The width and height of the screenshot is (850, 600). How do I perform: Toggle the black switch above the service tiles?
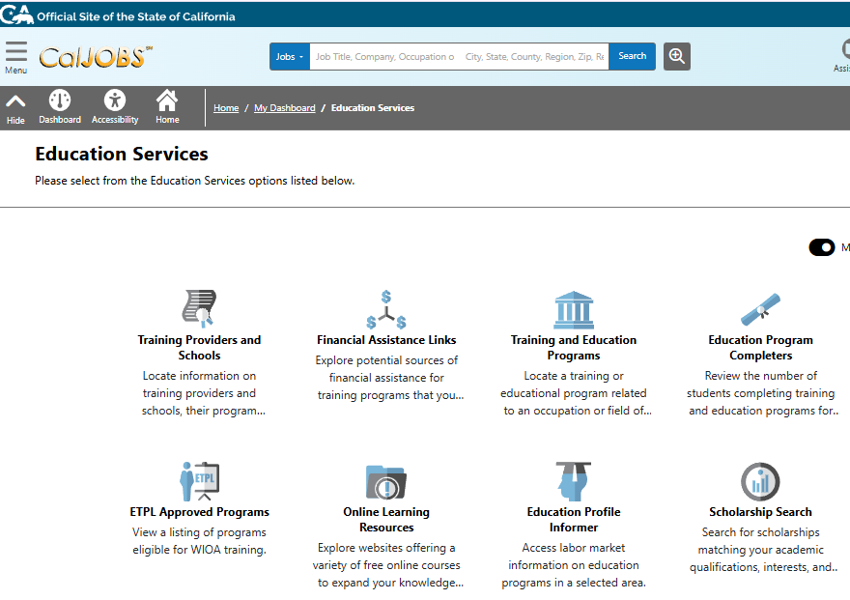822,247
